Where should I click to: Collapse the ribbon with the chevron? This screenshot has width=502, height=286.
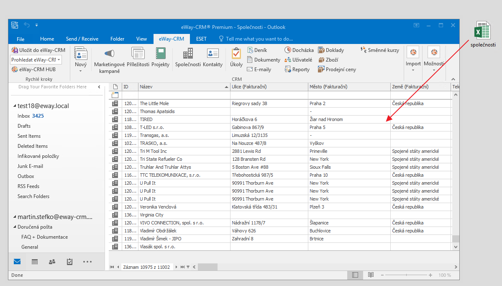[453, 79]
